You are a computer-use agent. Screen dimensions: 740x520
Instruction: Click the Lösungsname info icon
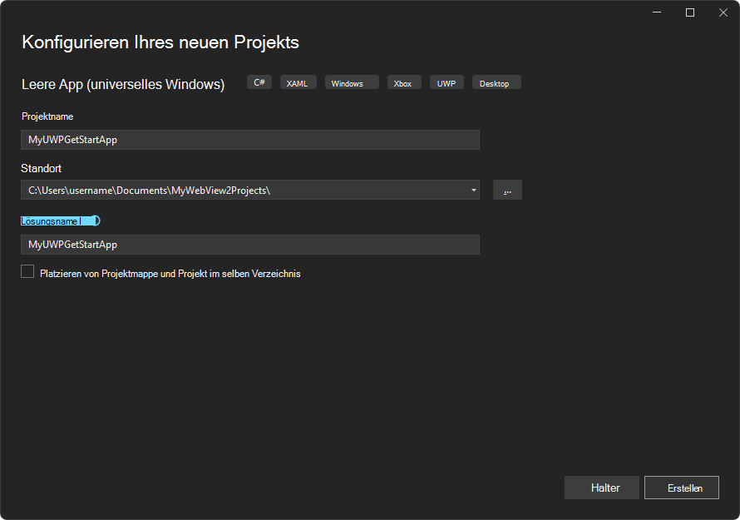(x=96, y=220)
